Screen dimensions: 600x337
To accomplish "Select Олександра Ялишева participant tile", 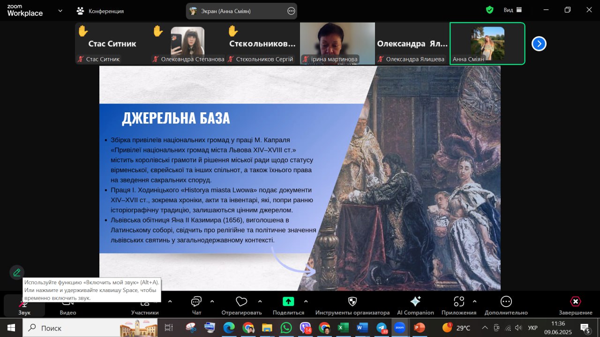I will 412,44.
